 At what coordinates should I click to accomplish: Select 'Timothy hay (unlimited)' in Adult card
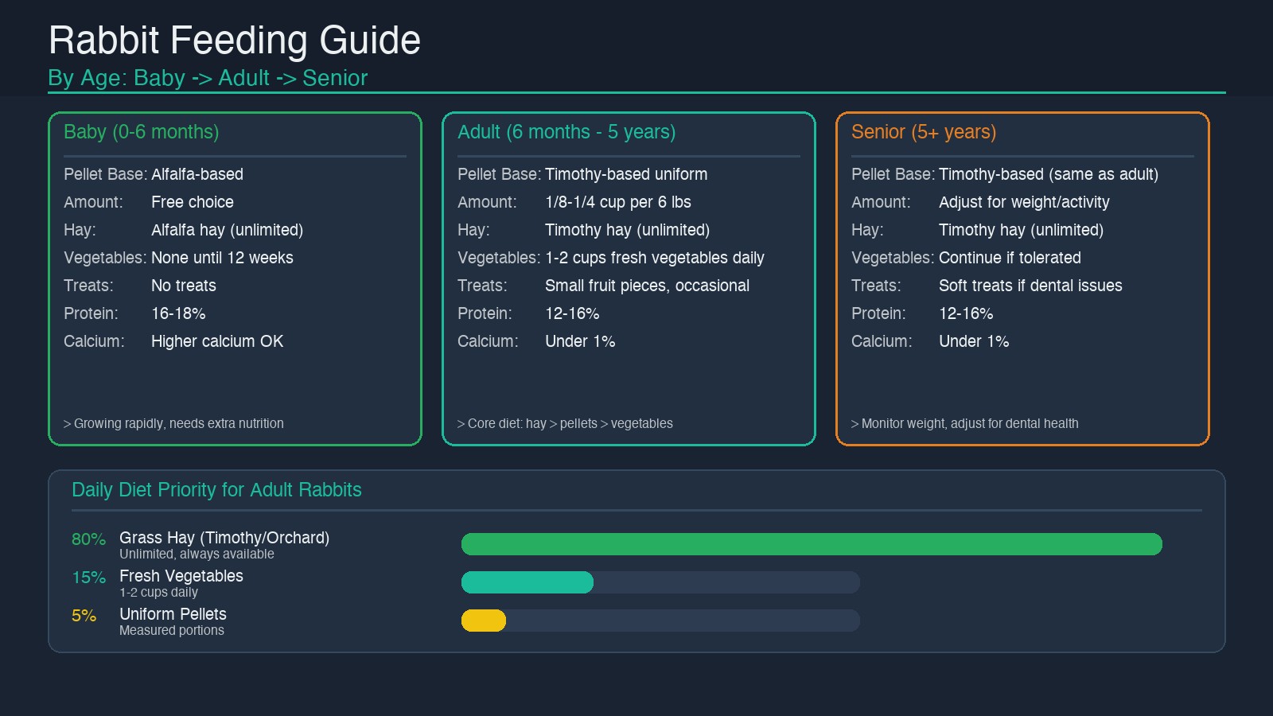[627, 230]
